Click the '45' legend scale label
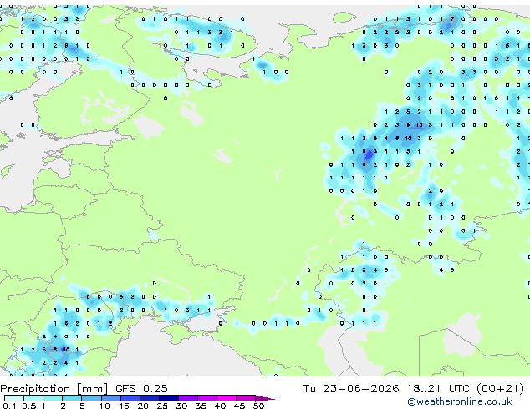530x409 pixels. click(x=239, y=406)
